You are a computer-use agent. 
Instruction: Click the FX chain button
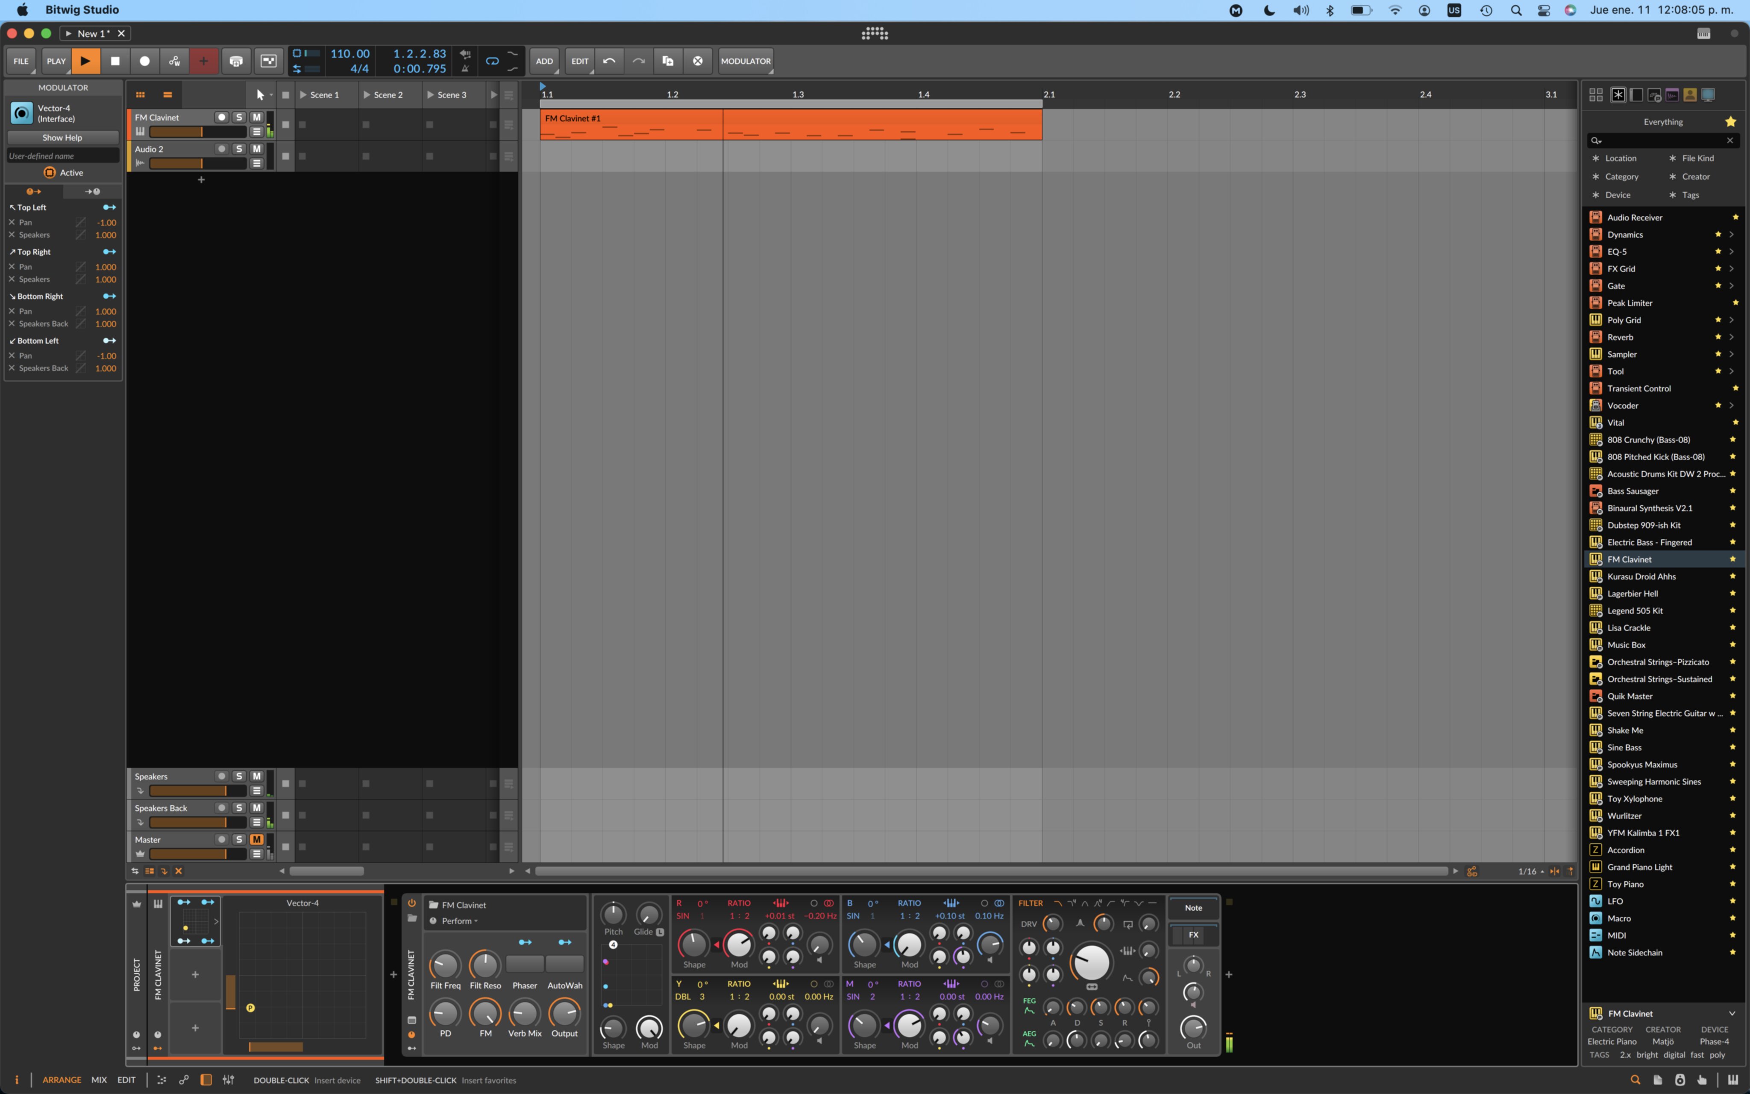[x=1193, y=935]
